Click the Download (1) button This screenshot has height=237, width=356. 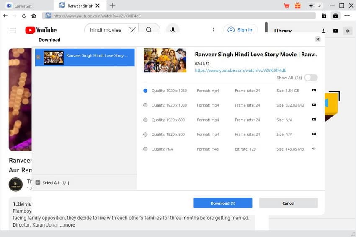pyautogui.click(x=223, y=203)
